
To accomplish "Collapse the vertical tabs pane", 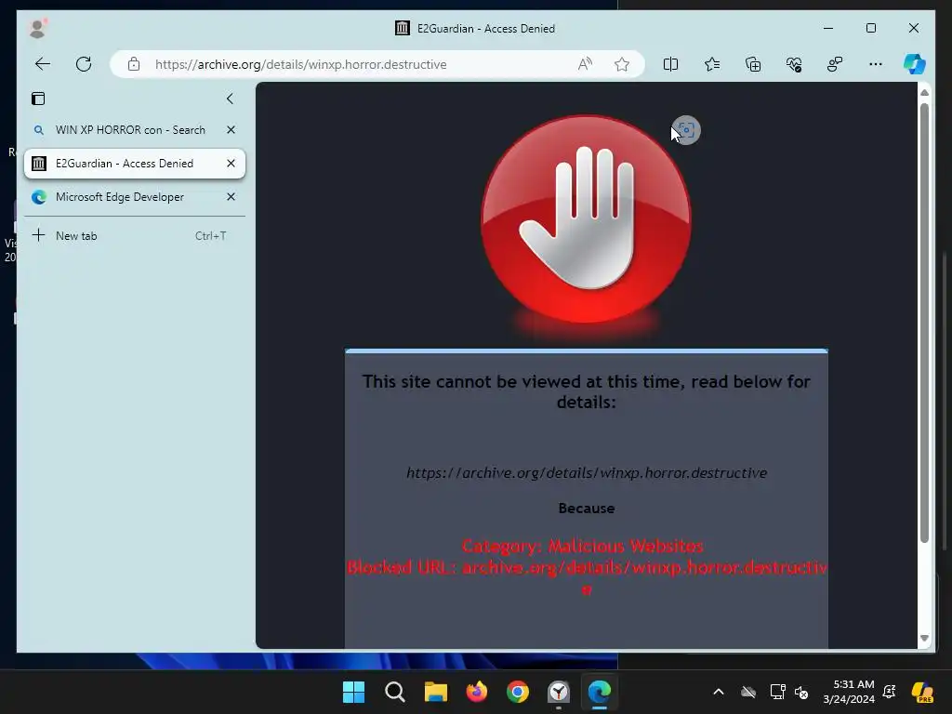I will tap(230, 99).
